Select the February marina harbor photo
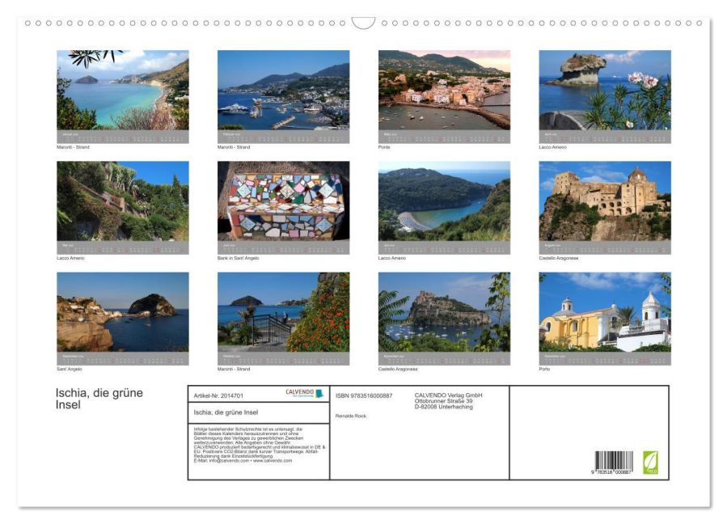 [x=283, y=90]
